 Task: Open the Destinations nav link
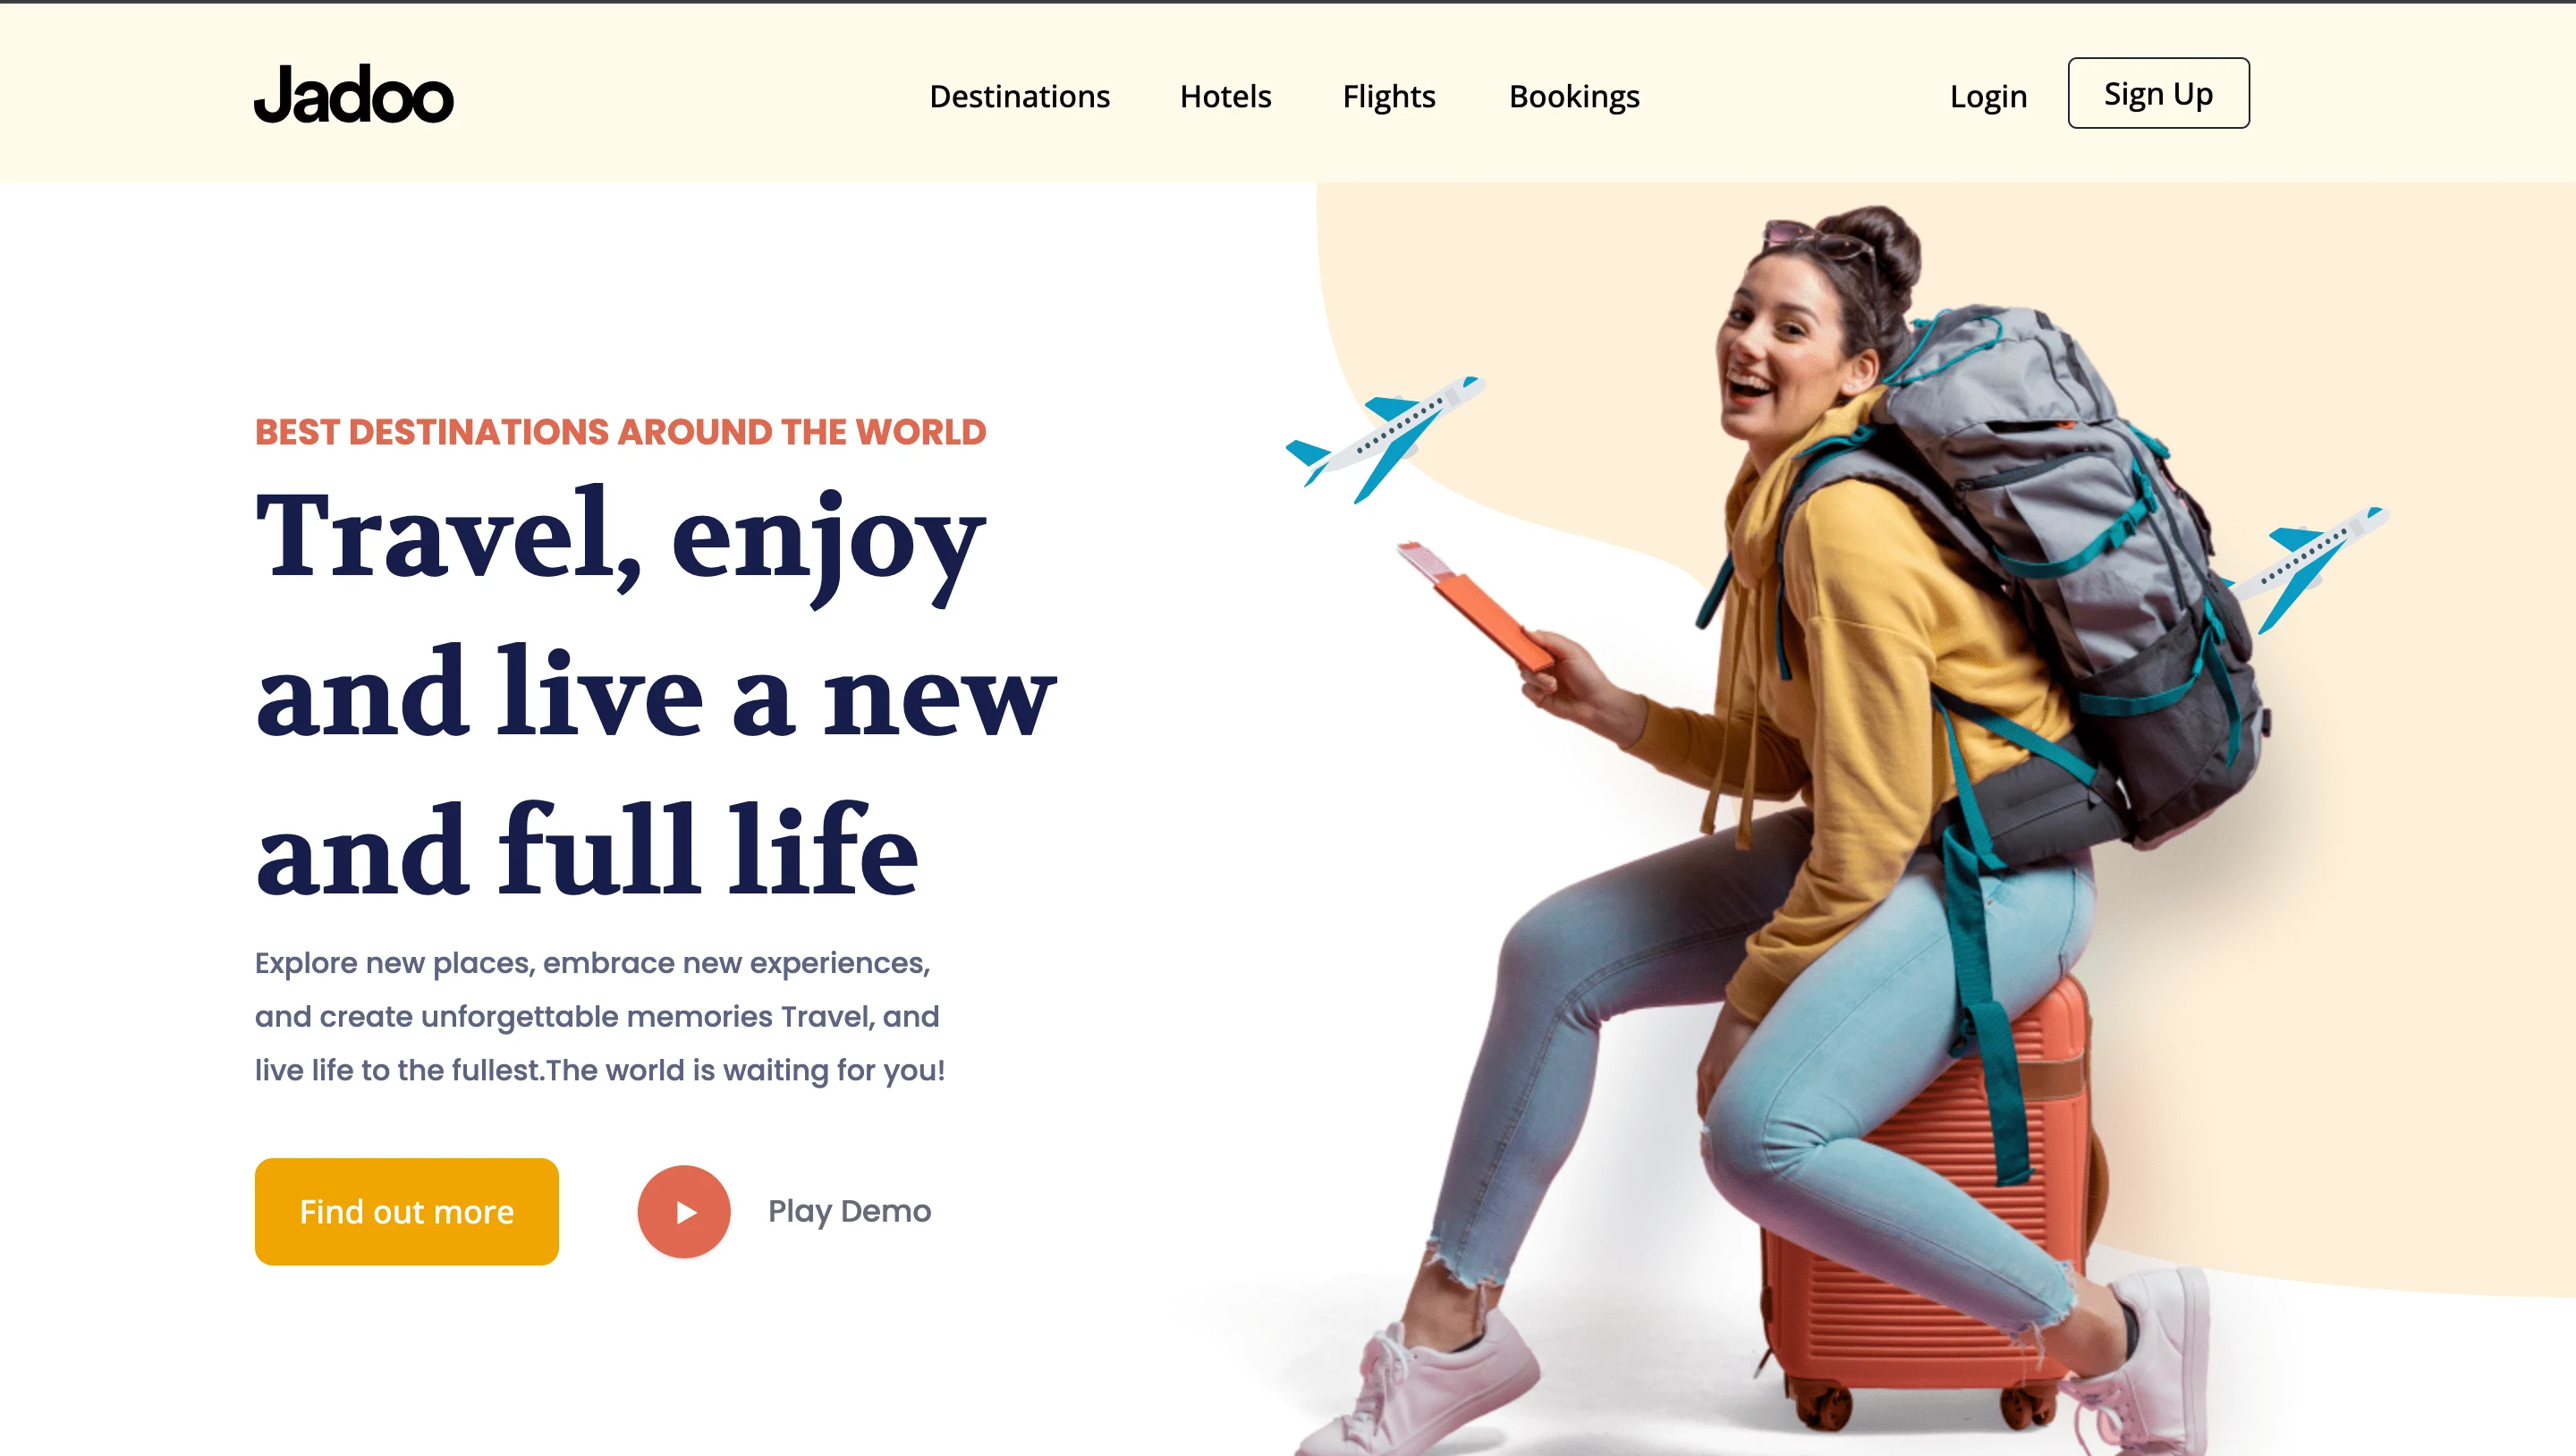click(1019, 96)
